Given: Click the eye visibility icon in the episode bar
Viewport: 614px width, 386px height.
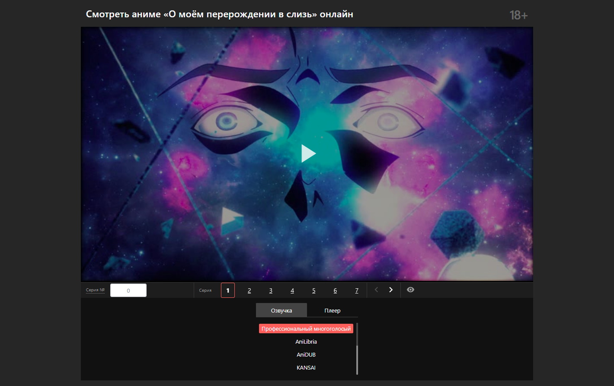Looking at the screenshot, I should tap(410, 290).
